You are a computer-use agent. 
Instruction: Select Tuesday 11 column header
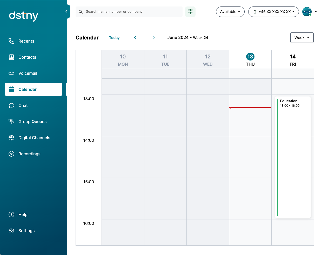(x=165, y=59)
